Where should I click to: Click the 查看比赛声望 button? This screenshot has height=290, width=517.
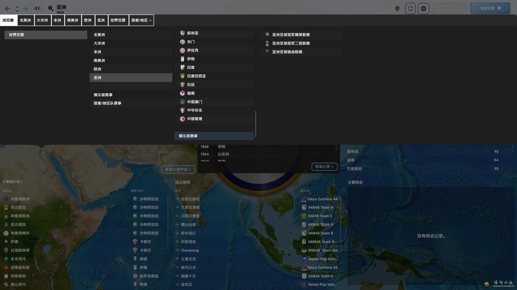(x=178, y=169)
